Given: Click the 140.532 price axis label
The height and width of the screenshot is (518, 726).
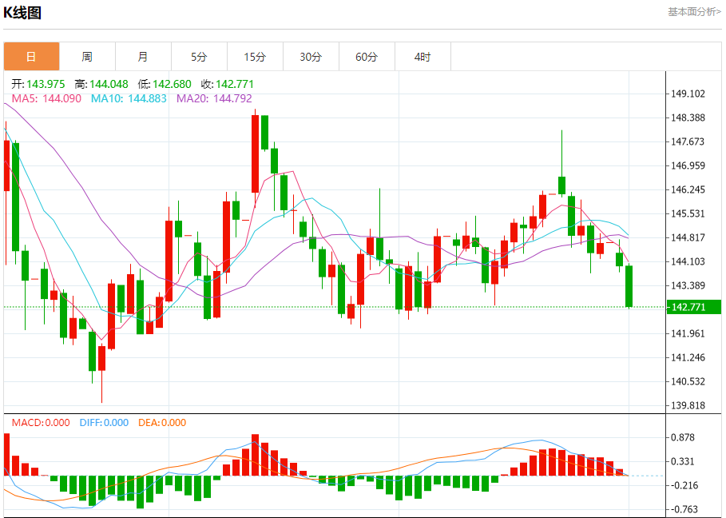Looking at the screenshot, I should click(688, 381).
